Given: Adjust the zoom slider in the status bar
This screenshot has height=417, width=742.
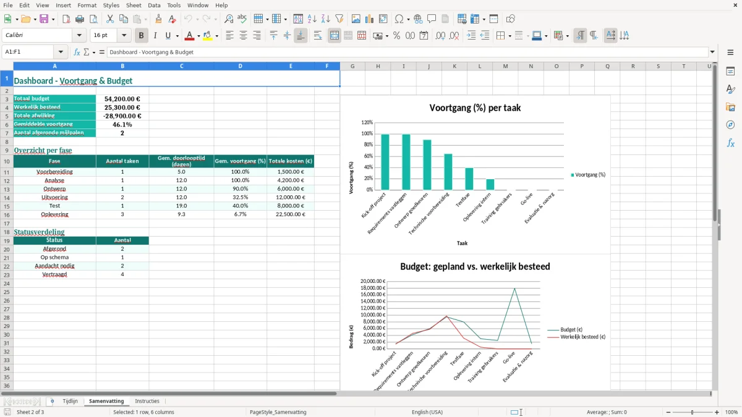Looking at the screenshot, I should (692, 412).
